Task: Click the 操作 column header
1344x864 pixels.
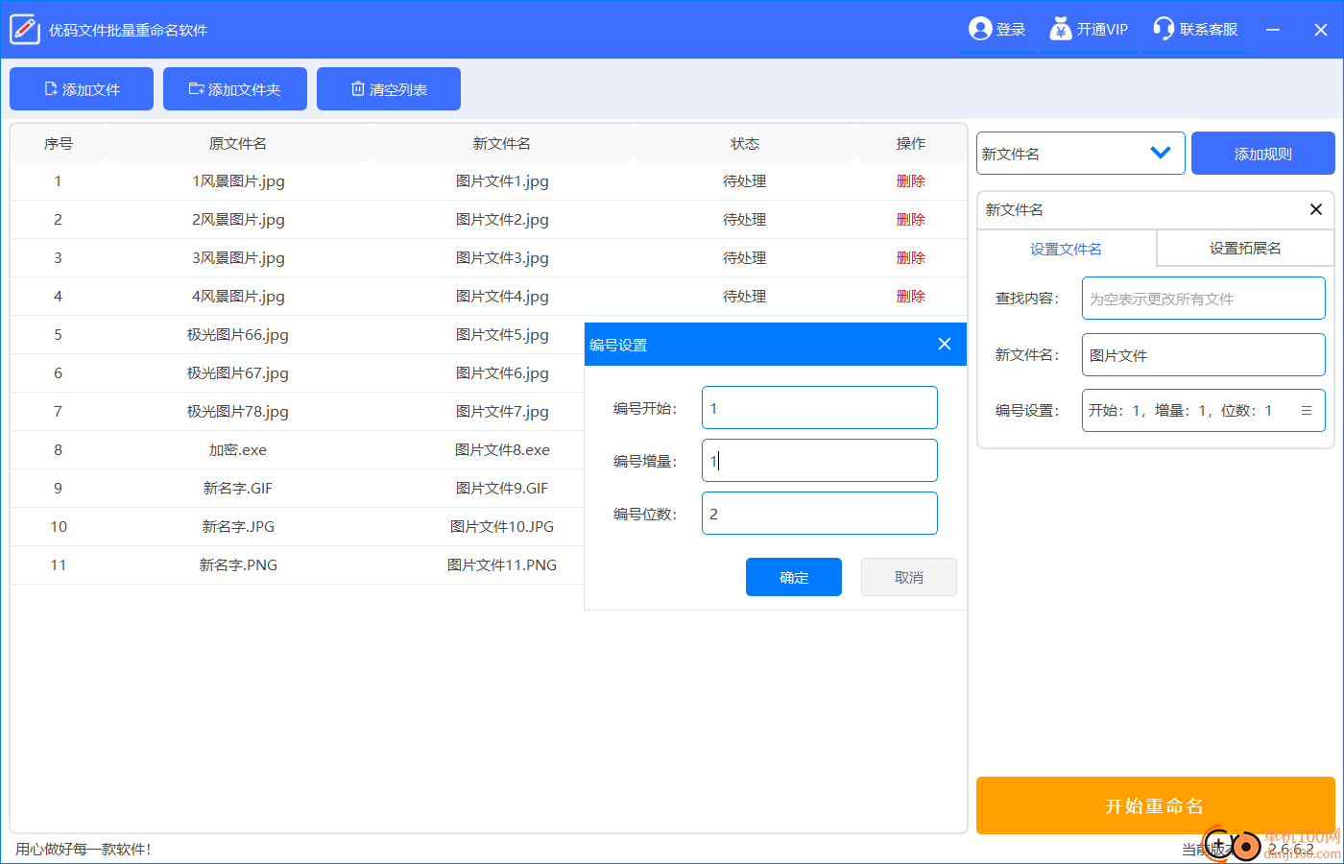Action: 911,143
